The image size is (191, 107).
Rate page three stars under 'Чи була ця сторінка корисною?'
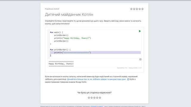coord(94,98)
